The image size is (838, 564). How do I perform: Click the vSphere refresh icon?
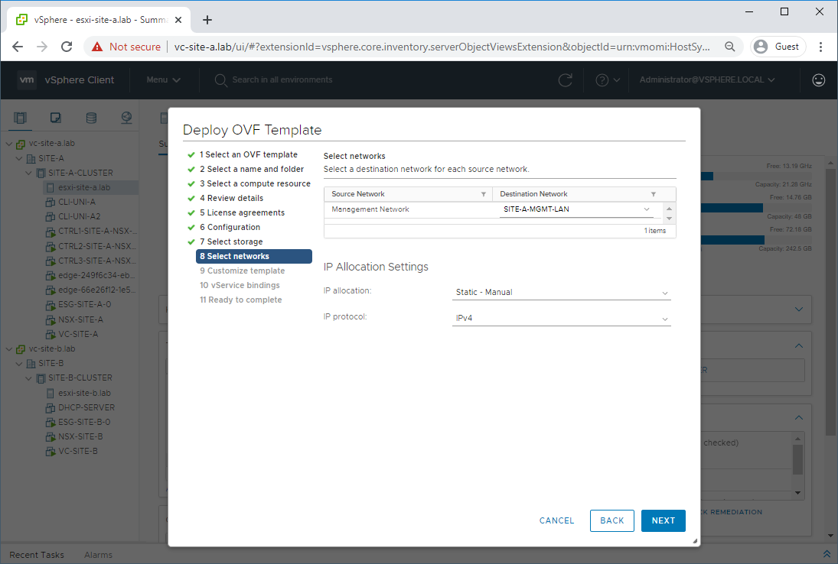[565, 80]
